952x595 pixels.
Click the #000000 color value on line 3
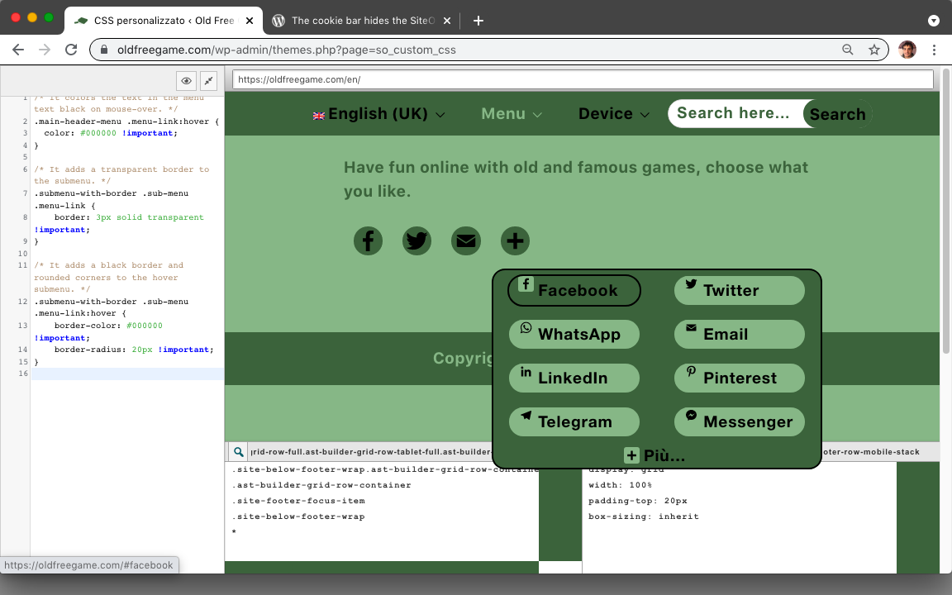tap(98, 133)
